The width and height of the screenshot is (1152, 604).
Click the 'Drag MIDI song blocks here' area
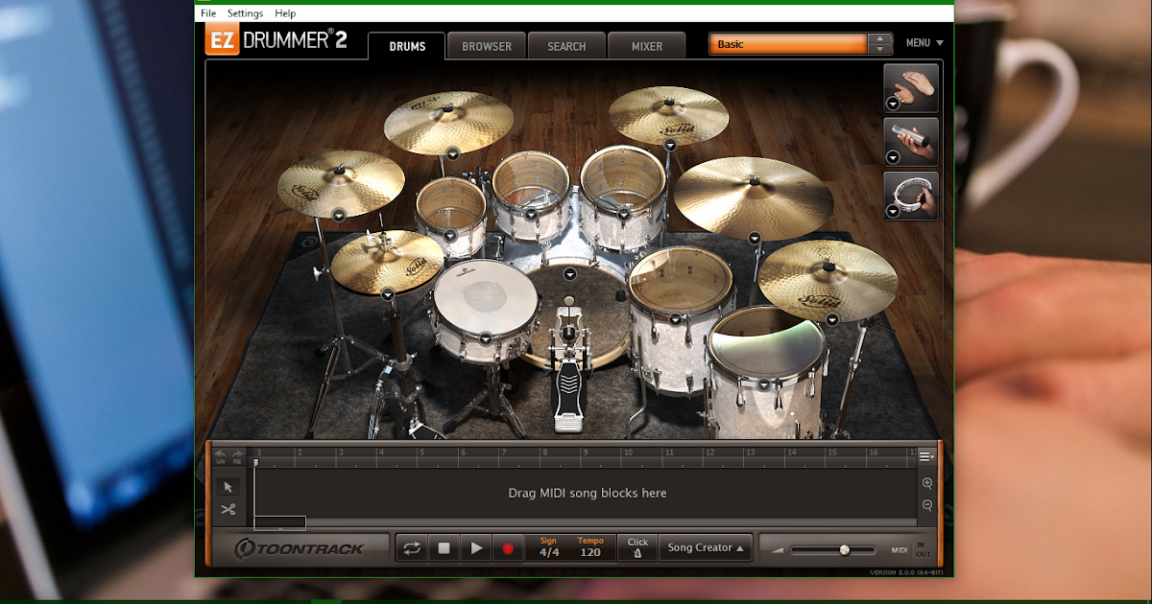point(586,493)
